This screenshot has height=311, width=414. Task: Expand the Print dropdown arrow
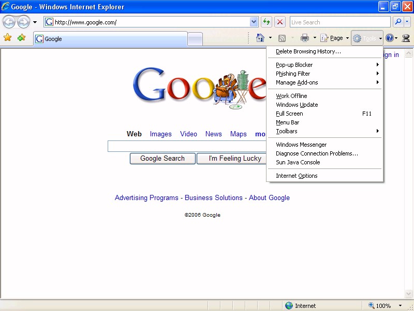[315, 38]
